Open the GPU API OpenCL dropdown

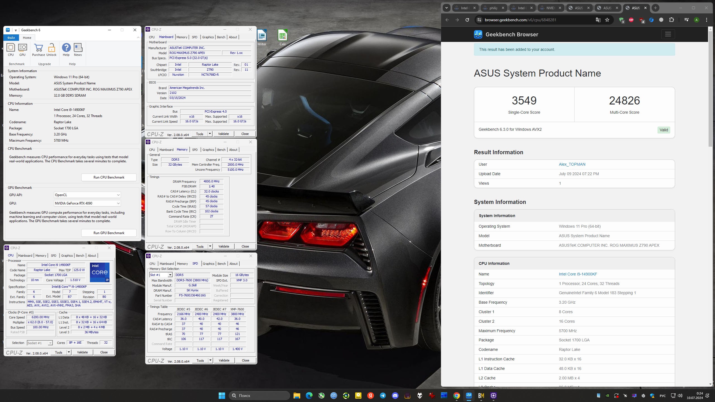[87, 195]
